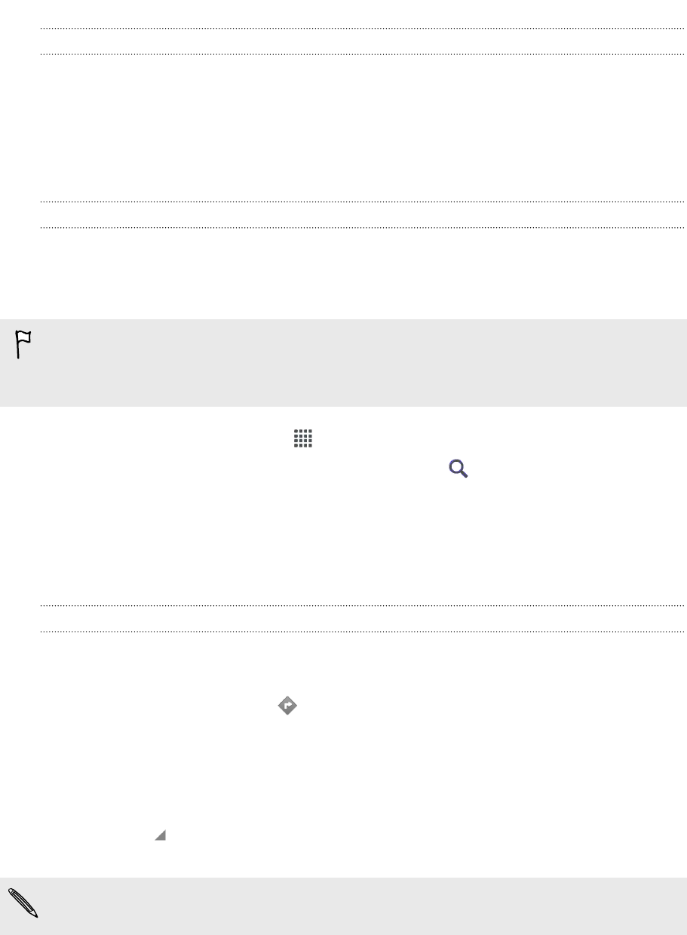The height and width of the screenshot is (935, 687).
Task: Click the dotted heading band directly above the flag box
Action: coord(362,214)
